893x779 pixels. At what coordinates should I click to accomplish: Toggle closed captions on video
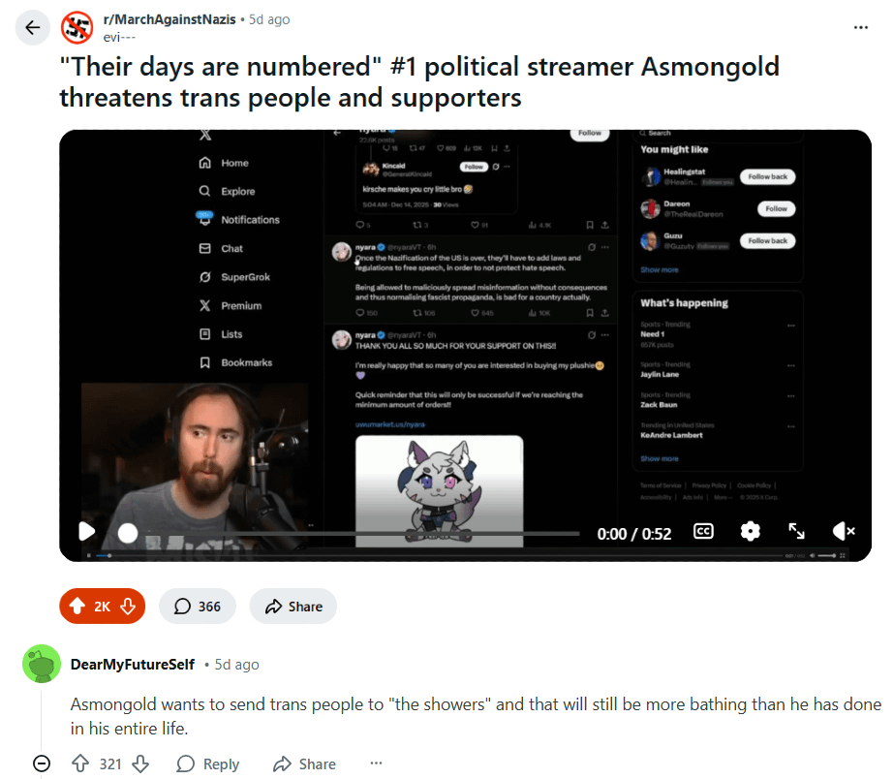click(x=703, y=532)
